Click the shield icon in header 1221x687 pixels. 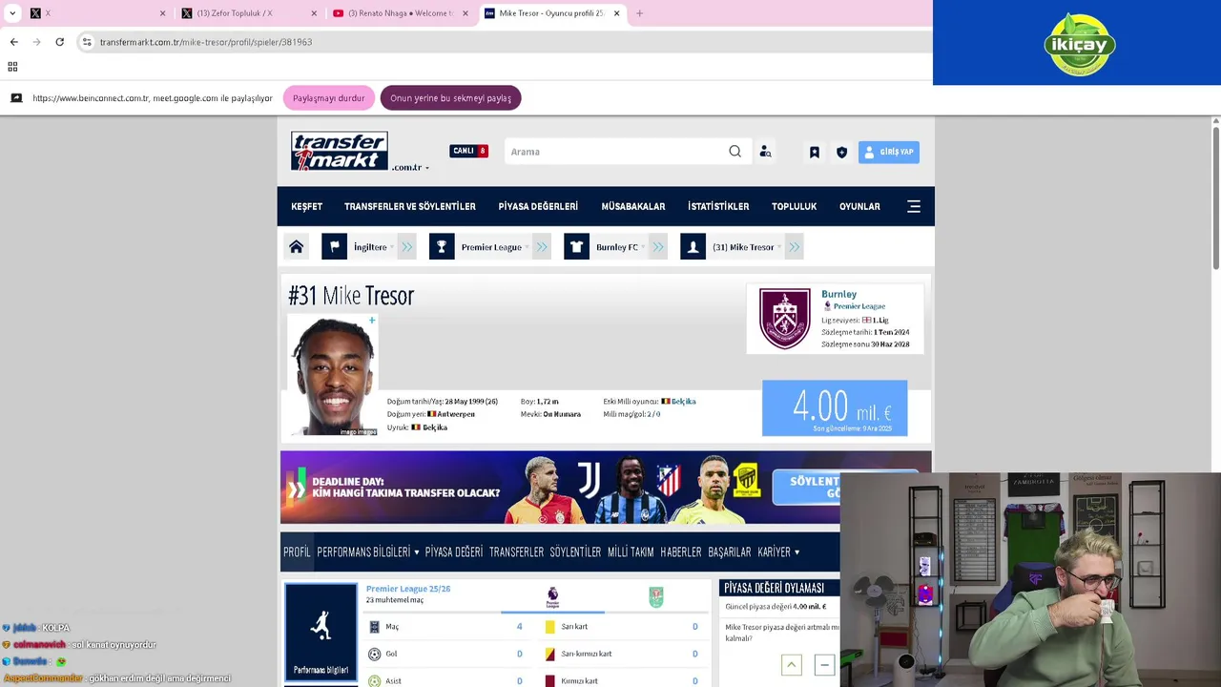(841, 152)
